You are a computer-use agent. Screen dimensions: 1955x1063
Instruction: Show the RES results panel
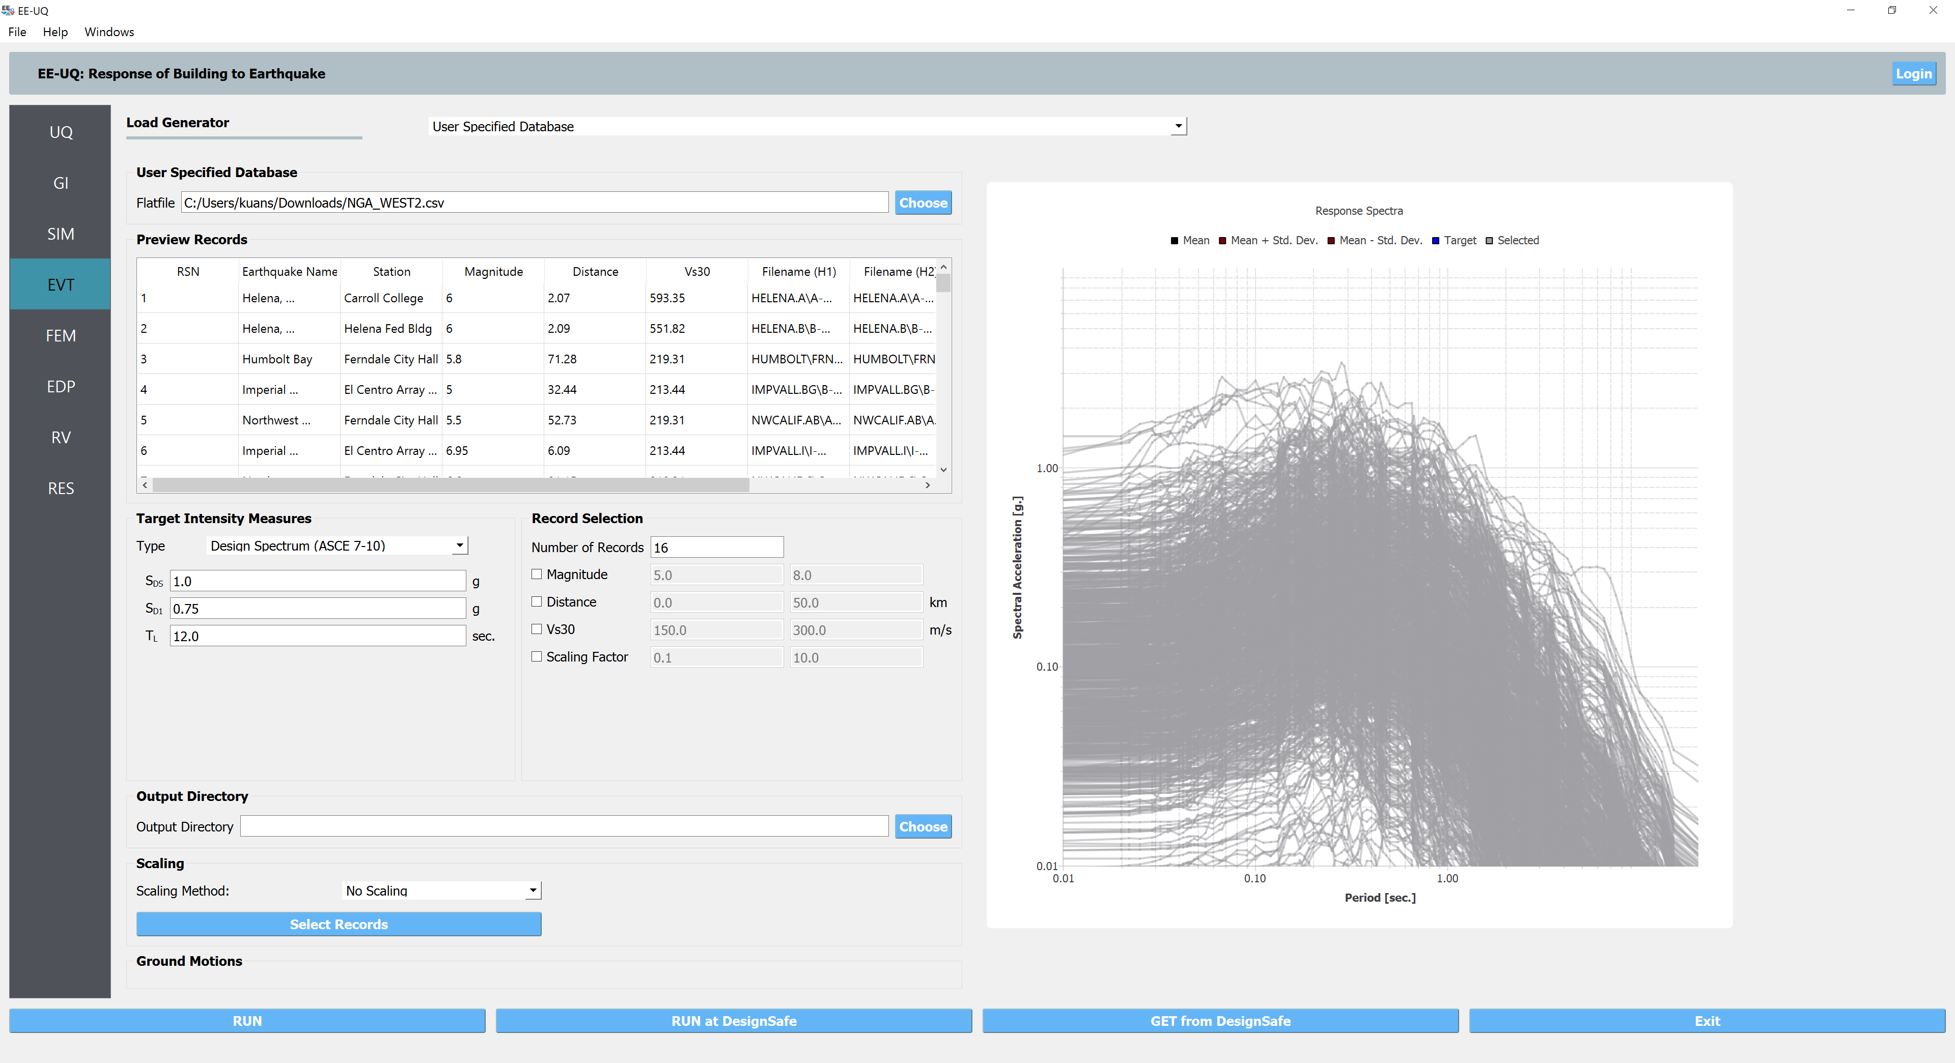61,488
